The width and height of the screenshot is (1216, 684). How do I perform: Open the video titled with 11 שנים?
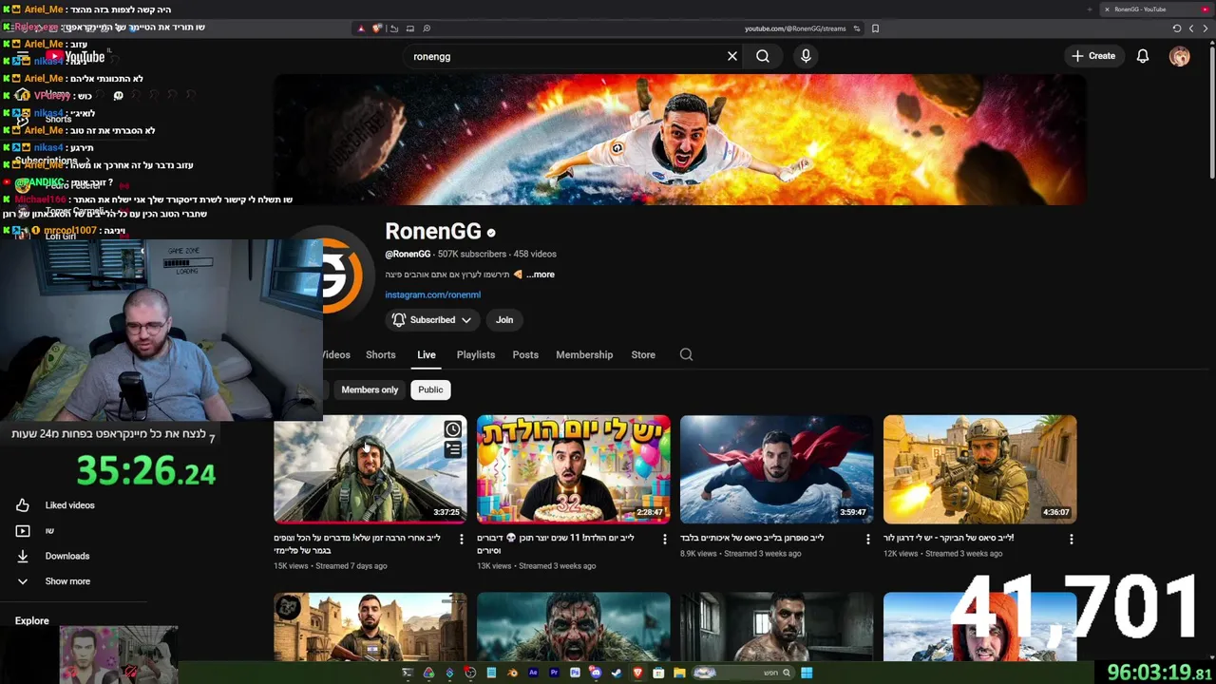(556, 543)
